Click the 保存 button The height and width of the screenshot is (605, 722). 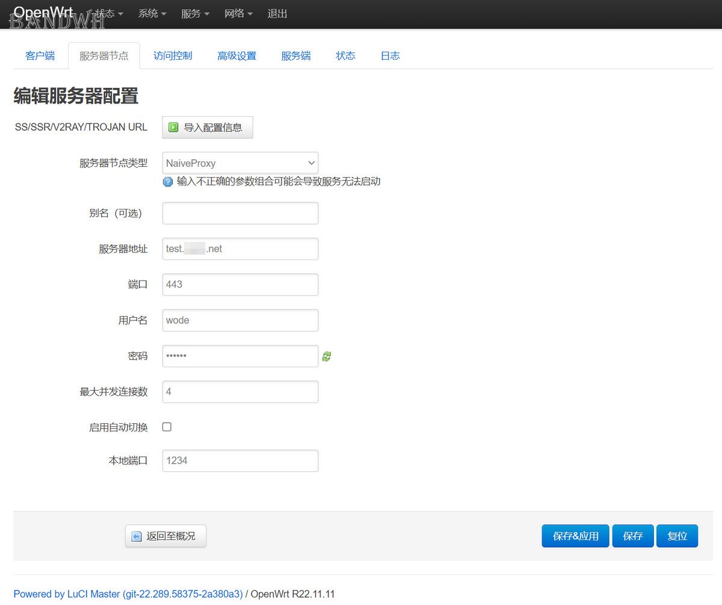point(633,536)
